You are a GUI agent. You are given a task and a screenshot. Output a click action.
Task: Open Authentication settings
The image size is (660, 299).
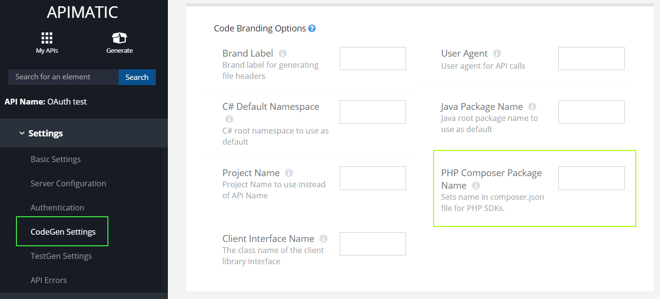click(x=57, y=208)
